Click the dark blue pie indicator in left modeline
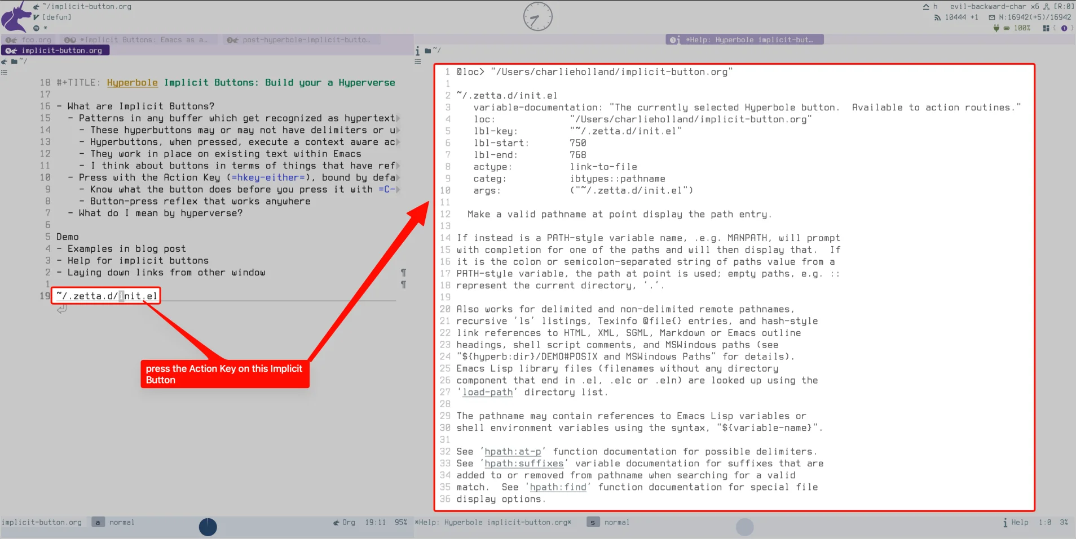 (208, 527)
